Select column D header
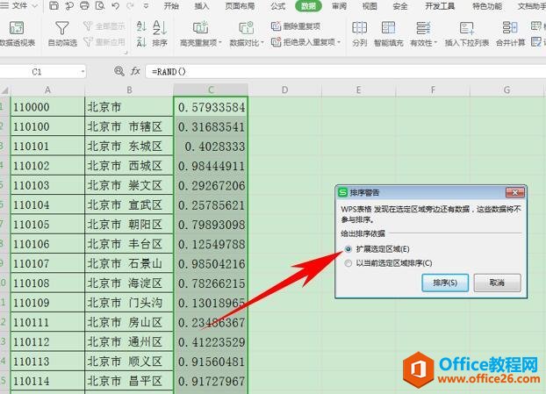The width and height of the screenshot is (546, 394). [284, 90]
